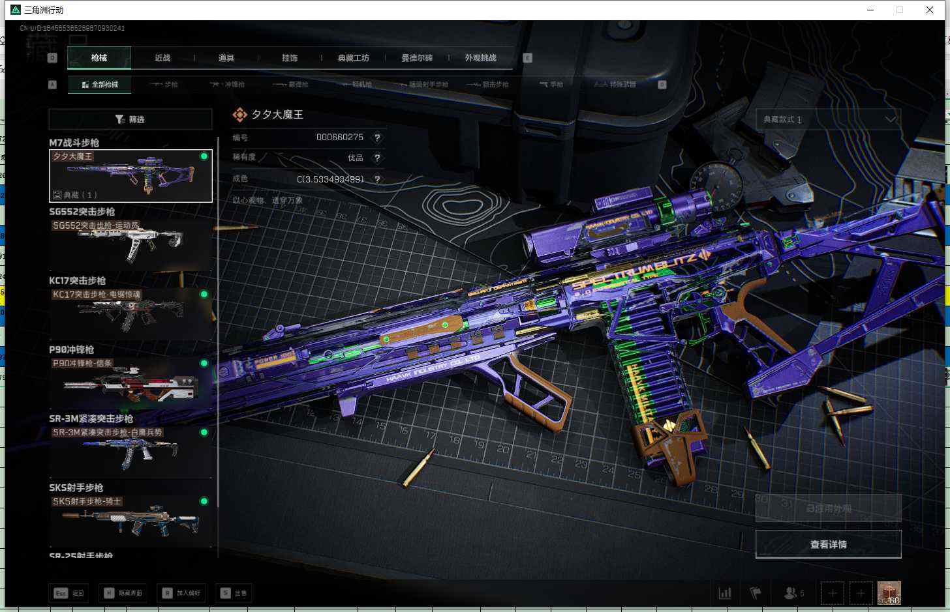
Task: Click the H 隐藏界面 hide-interface button
Action: click(x=123, y=593)
